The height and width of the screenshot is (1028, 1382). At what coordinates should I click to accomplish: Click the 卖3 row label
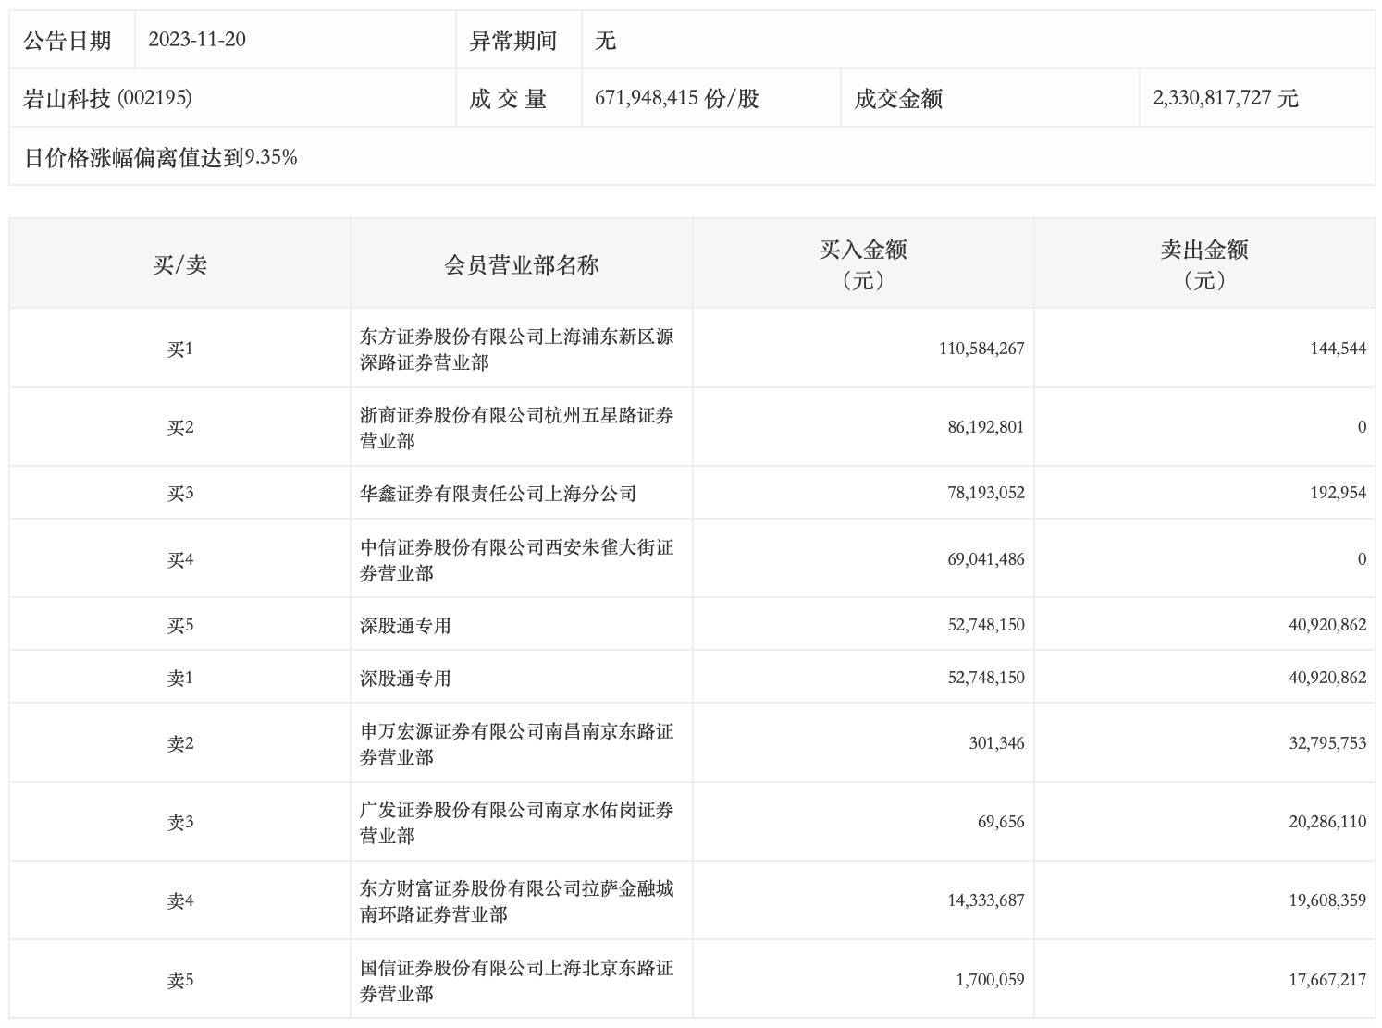point(179,822)
